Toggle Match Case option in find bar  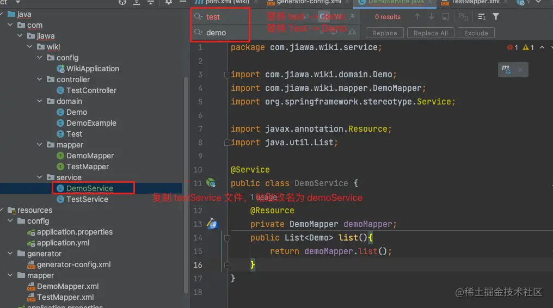324,16
